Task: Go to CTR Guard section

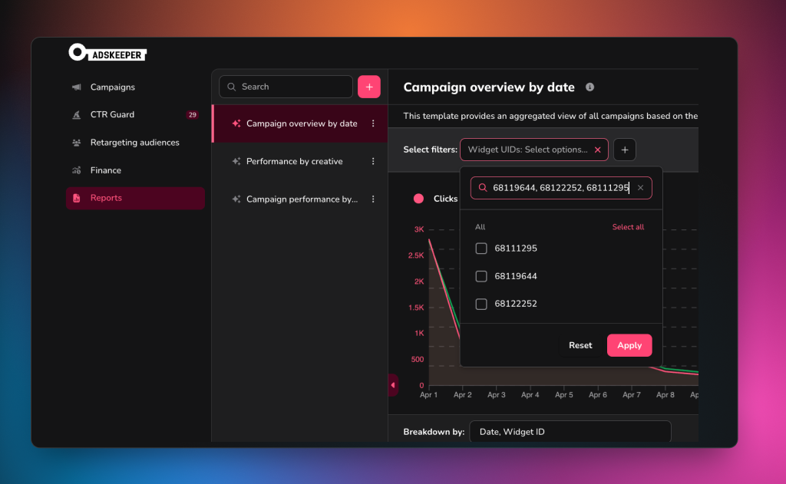Action: pos(135,115)
